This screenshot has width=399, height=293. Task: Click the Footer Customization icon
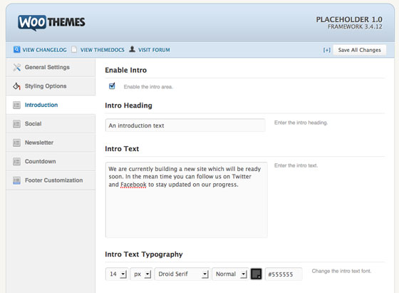[17, 180]
